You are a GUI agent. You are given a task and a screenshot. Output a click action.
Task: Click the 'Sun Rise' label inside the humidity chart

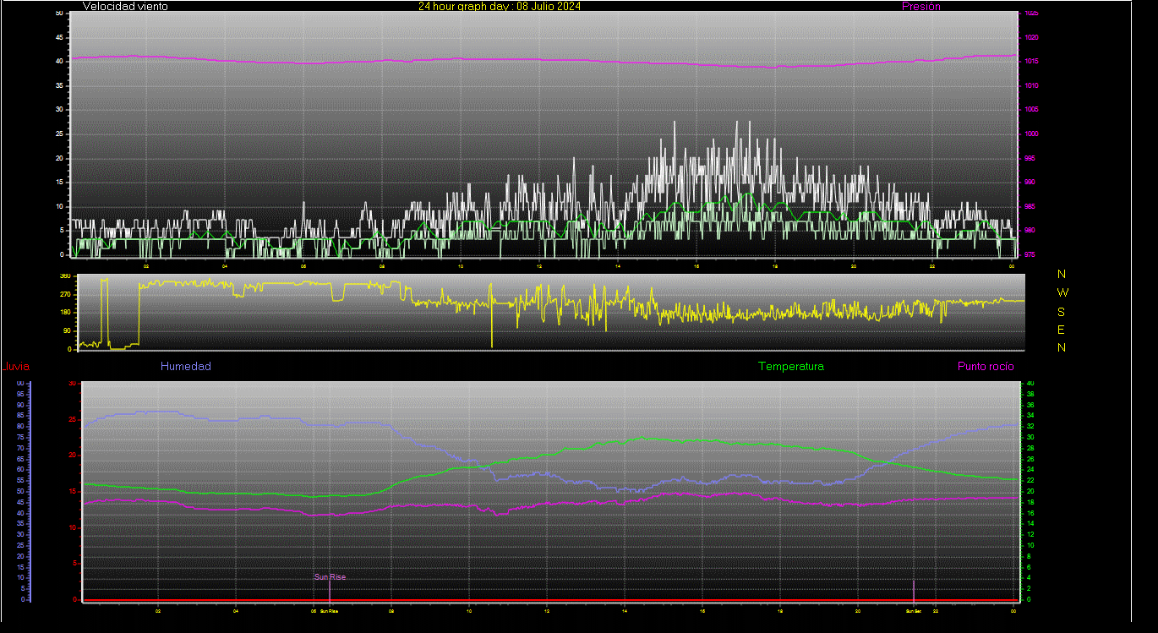click(330, 577)
